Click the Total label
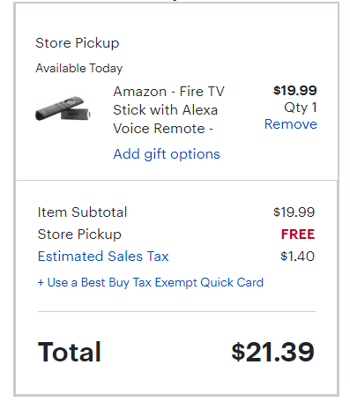 [x=70, y=352]
